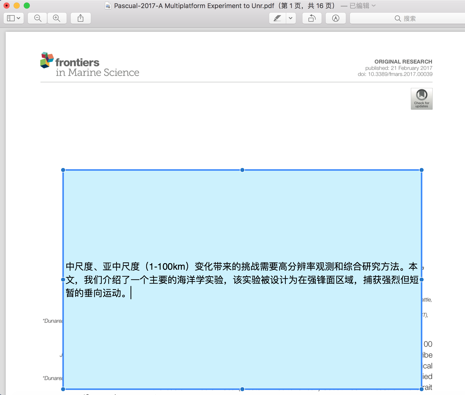Click the bottom-right text box resize handle
Viewport: 465px width, 395px height.
coord(421,389)
